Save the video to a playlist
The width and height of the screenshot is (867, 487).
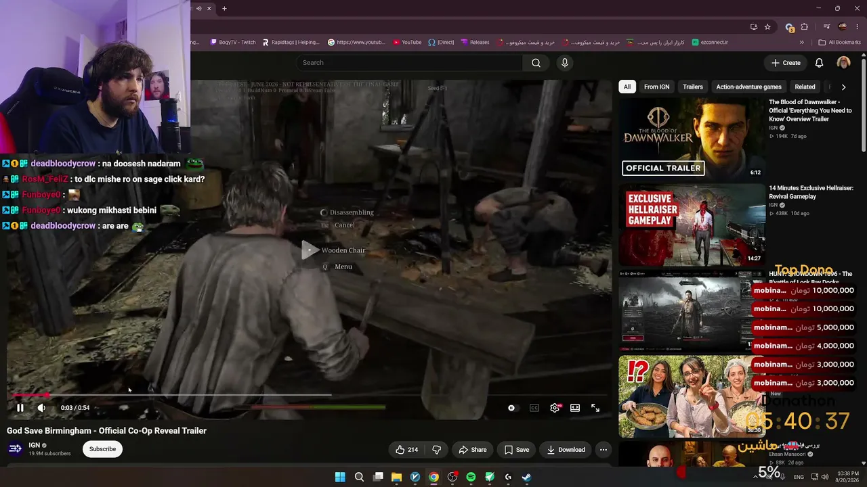[x=517, y=450]
